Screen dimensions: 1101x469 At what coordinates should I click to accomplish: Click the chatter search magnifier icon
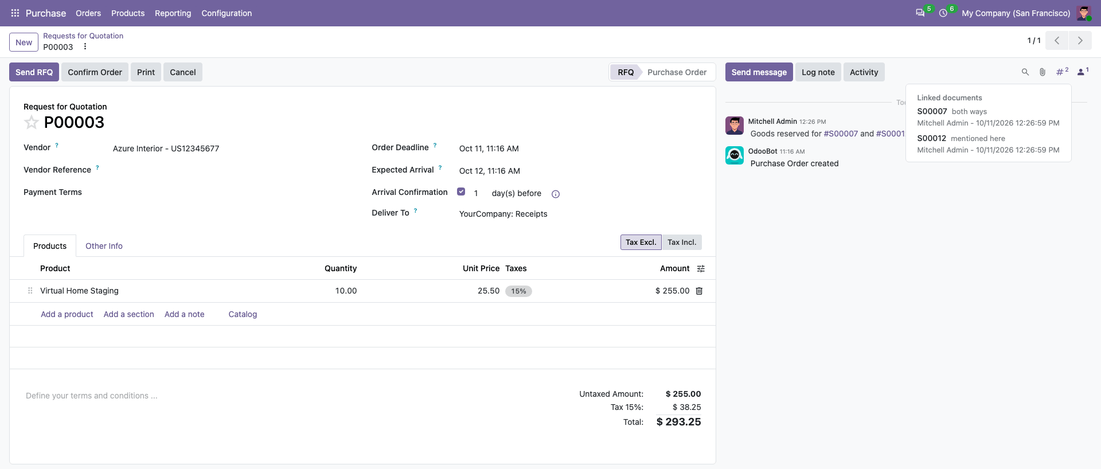point(1025,72)
